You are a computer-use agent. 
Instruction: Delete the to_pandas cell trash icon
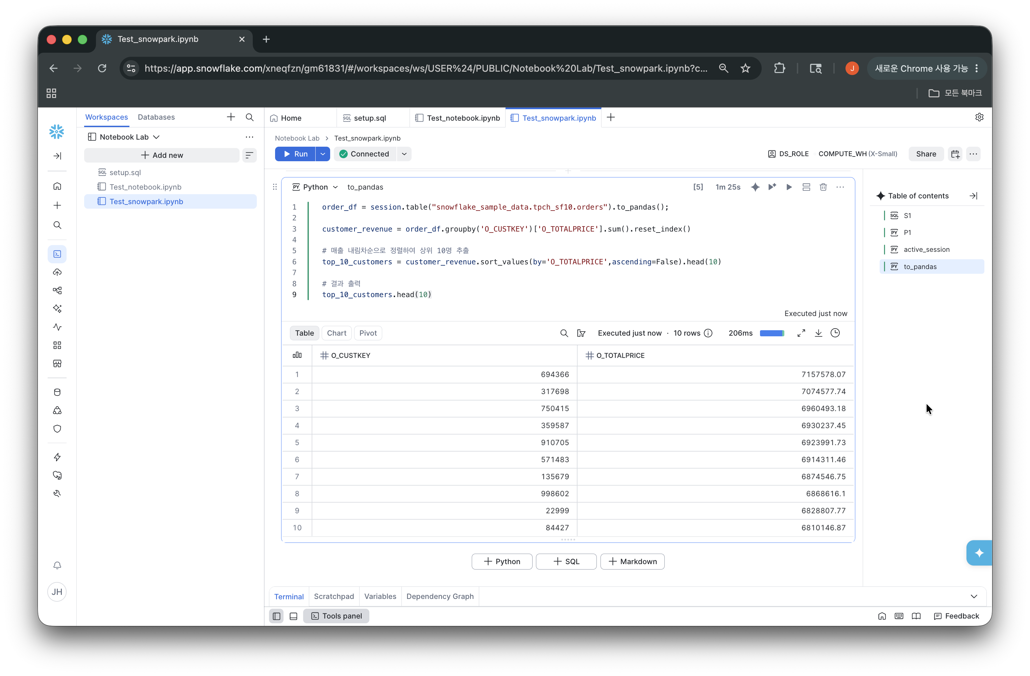coord(823,187)
